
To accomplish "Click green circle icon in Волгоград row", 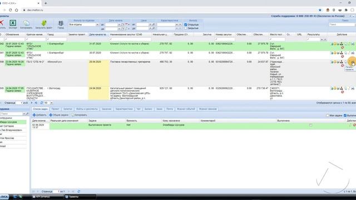I will point(332,88).
